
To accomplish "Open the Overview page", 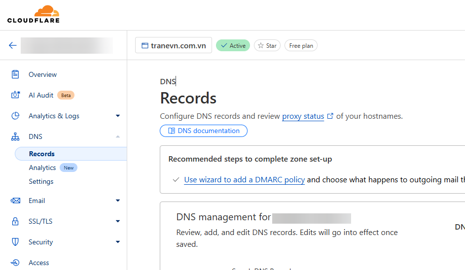I will coord(43,74).
